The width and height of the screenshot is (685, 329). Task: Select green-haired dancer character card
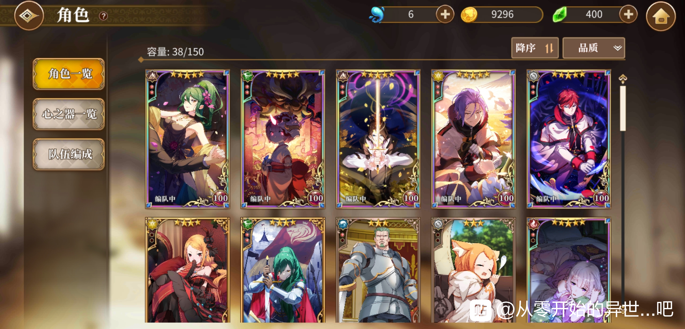(x=187, y=139)
